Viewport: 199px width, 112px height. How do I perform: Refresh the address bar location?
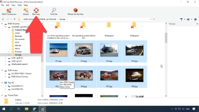(154, 19)
